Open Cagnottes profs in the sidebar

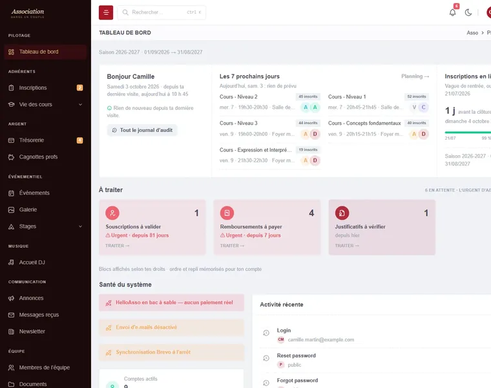[45, 156]
